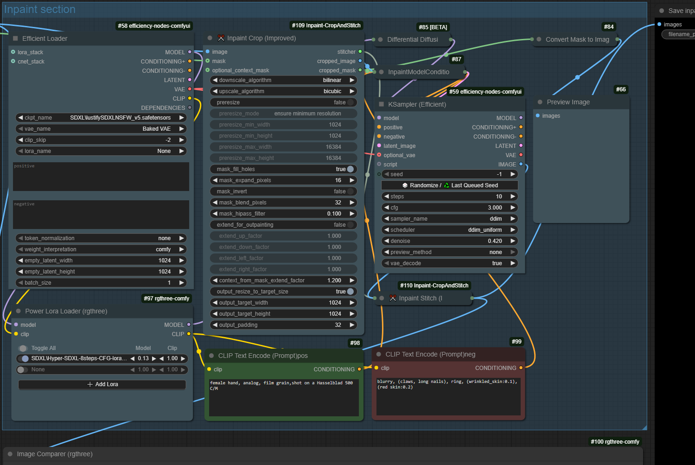Click the green recycle icon before Last Queued Seed

point(446,185)
